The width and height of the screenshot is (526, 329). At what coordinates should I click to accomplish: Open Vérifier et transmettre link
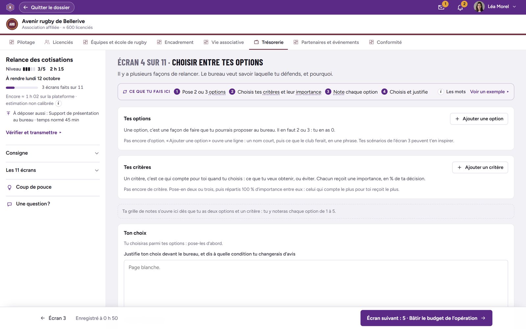[34, 133]
